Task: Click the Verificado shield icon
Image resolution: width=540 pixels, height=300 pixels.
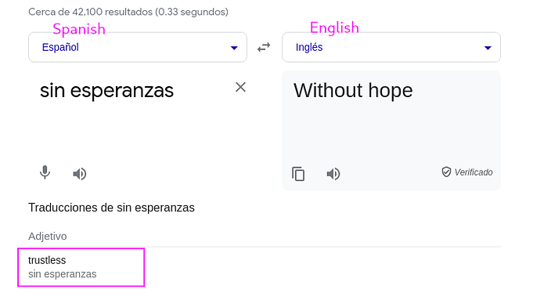Action: coord(446,172)
